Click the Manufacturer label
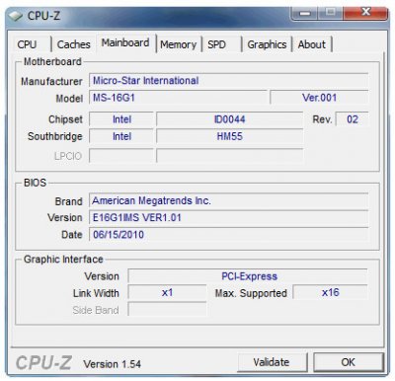Screen dimensions: 395x381 pos(51,81)
